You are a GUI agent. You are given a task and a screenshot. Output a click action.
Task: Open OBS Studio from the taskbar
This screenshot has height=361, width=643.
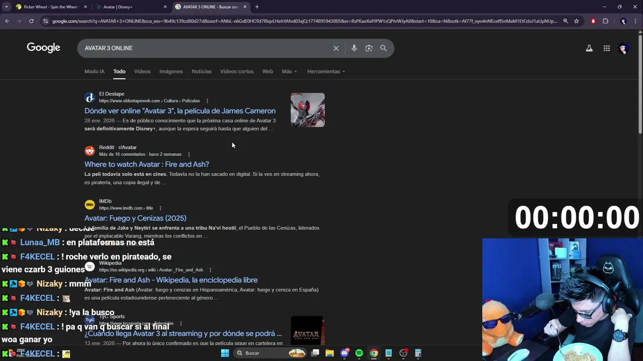click(x=403, y=353)
